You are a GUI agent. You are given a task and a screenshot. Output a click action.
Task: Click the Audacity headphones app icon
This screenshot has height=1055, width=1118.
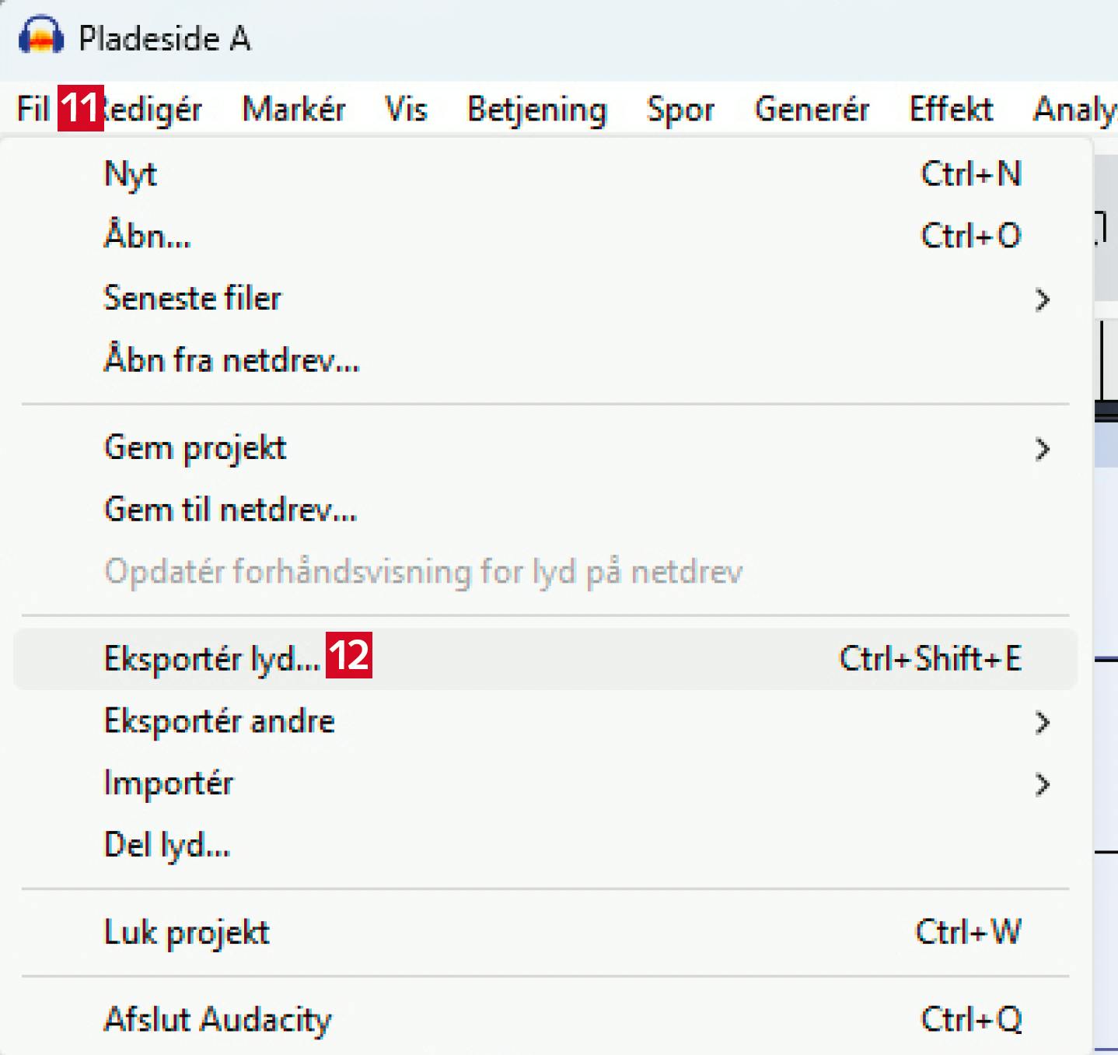pos(40,37)
